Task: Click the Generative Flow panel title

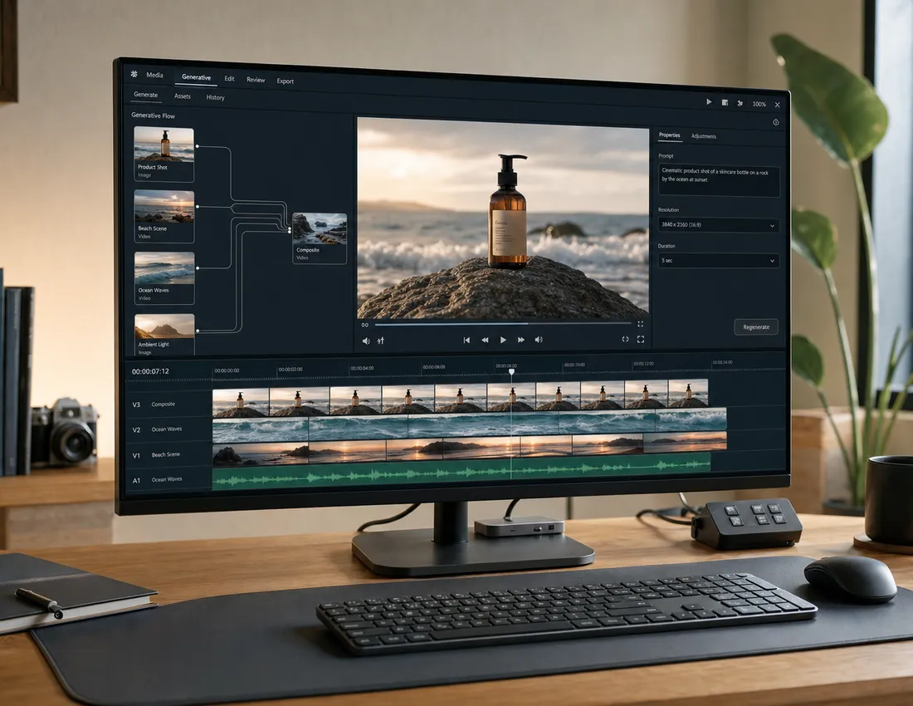Action: tap(154, 115)
